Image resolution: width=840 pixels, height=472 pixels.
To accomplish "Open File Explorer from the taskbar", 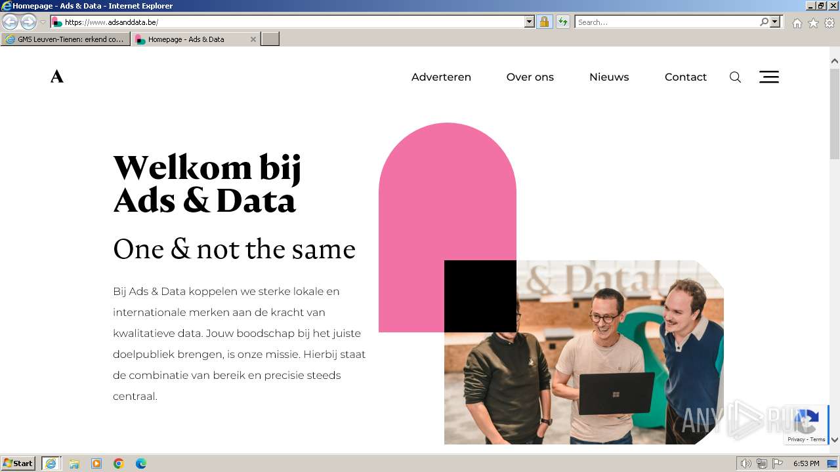I will [74, 463].
